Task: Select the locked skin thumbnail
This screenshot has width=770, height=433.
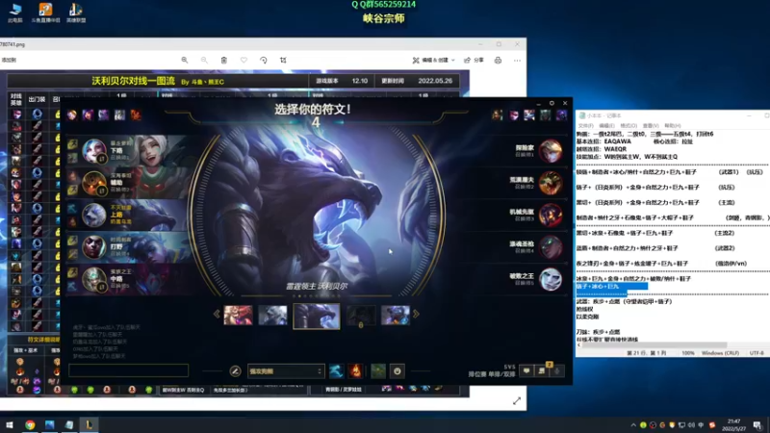Action: tap(361, 316)
